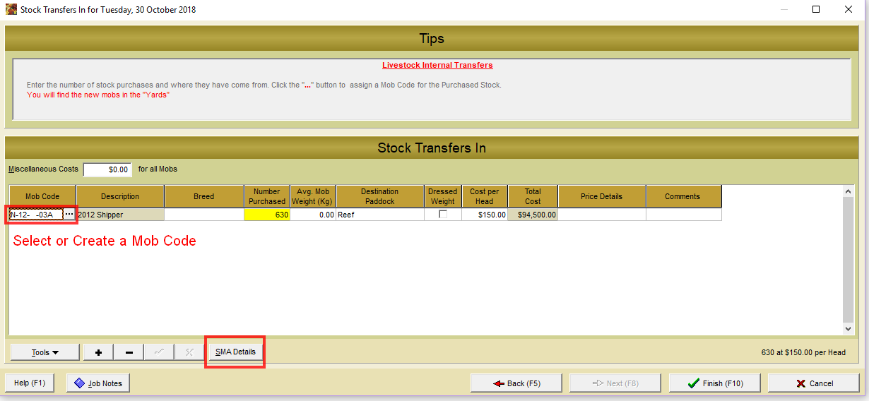Click the Number Purchased column header
This screenshot has width=869, height=401.
point(267,196)
